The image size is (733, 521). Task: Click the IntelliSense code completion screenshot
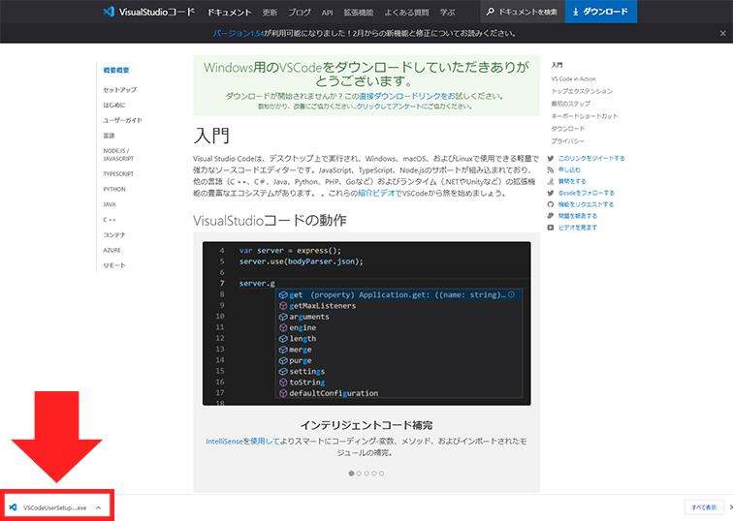[366, 323]
